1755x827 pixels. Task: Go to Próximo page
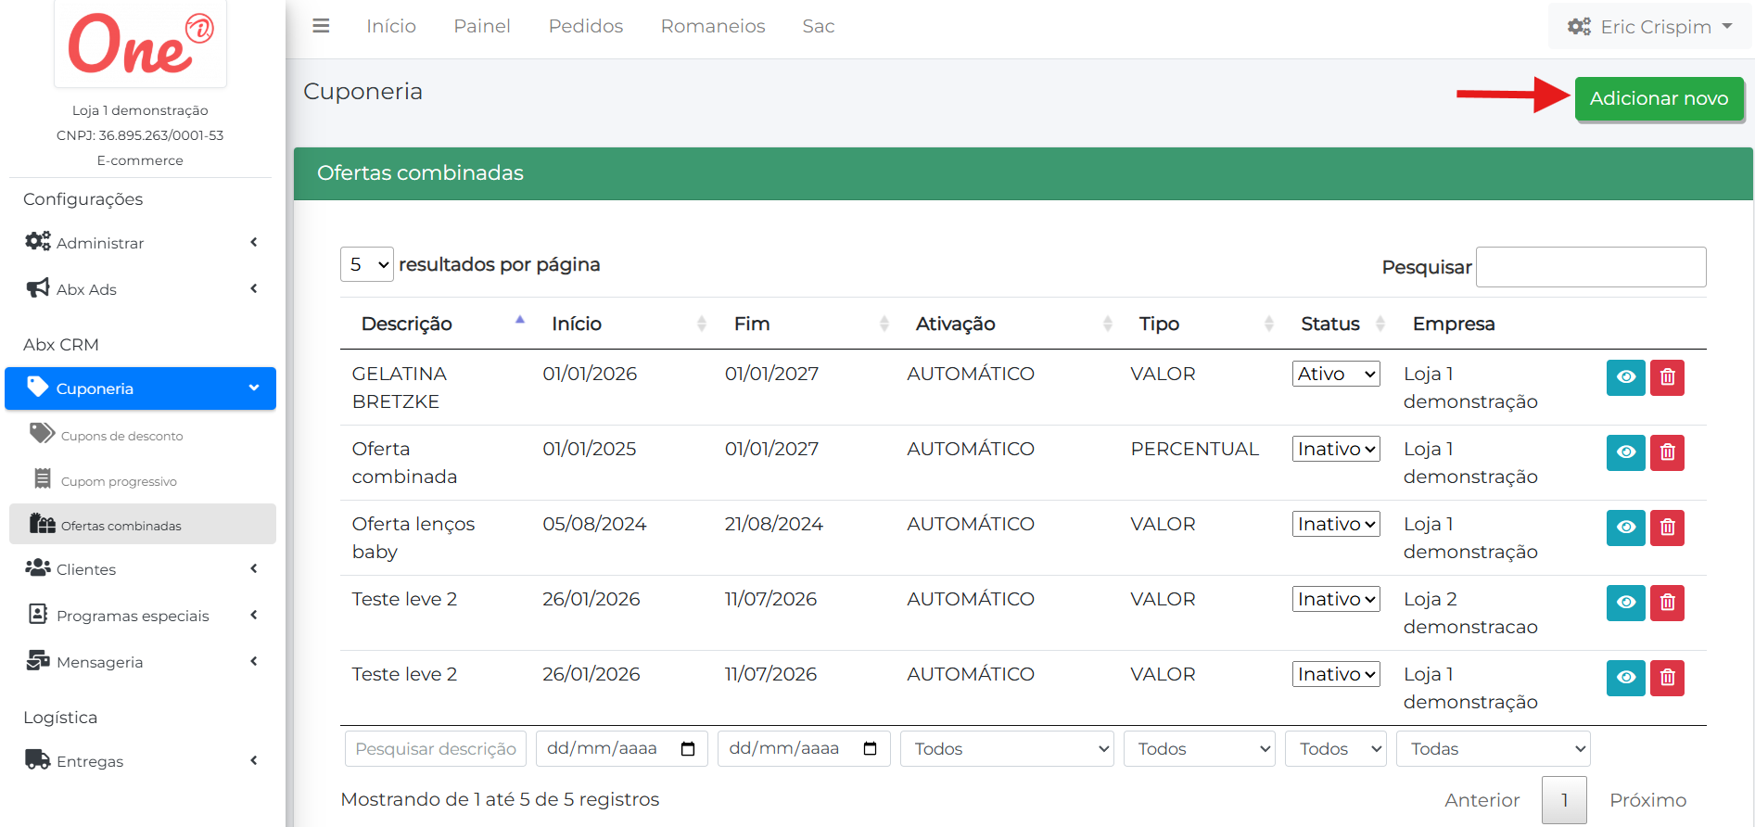pos(1647,800)
